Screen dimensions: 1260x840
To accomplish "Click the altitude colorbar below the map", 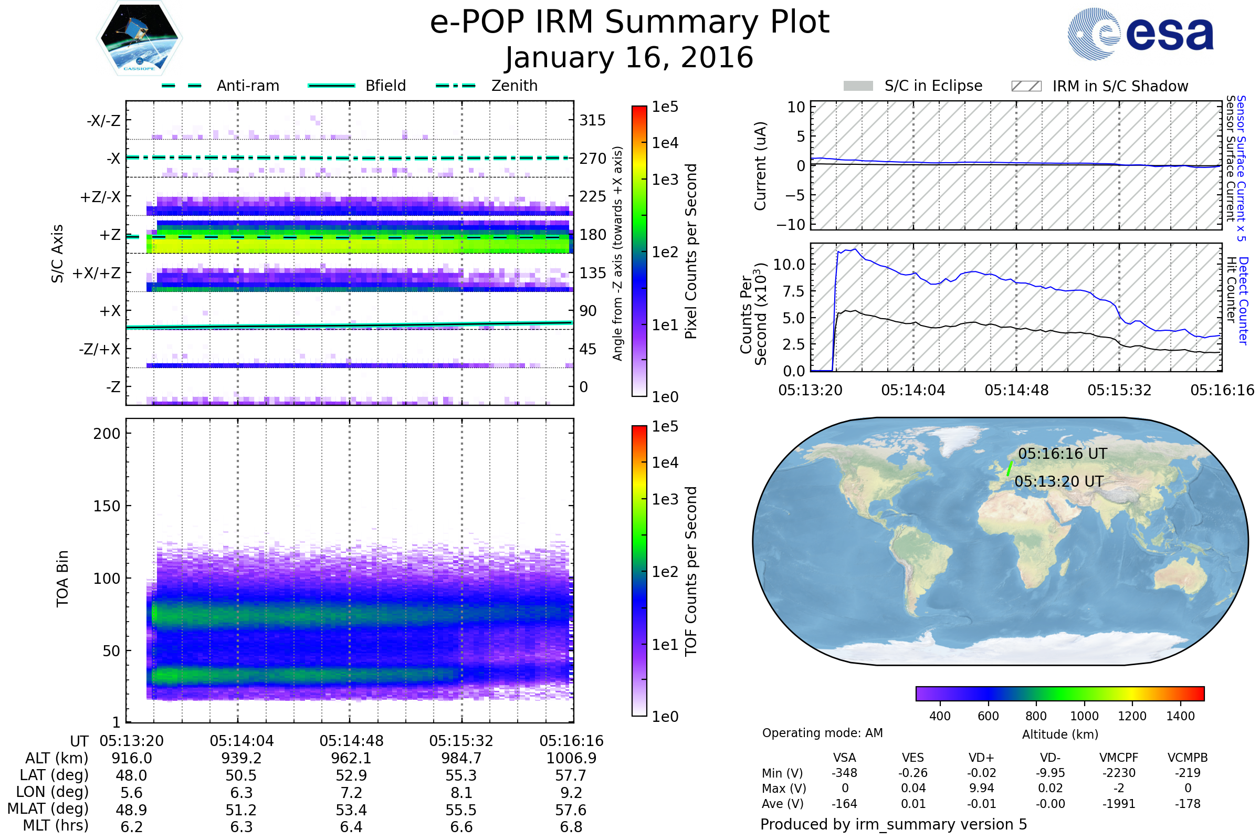I will tap(1059, 693).
